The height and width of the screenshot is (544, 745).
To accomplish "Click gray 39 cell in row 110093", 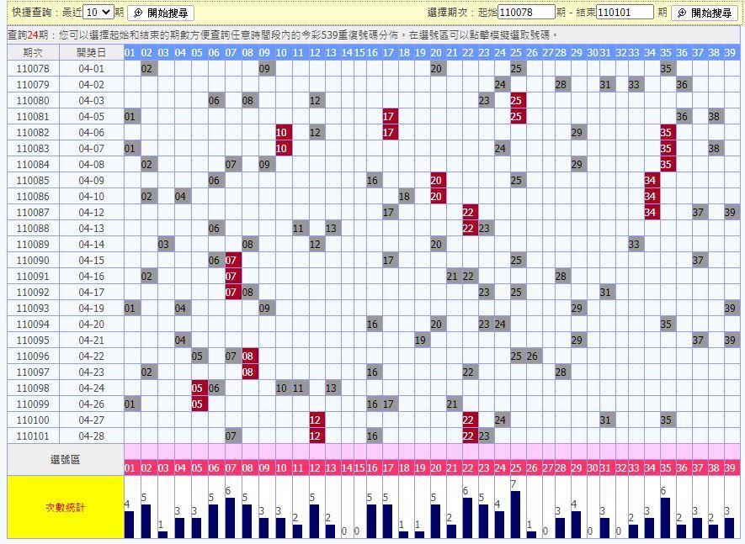I will (731, 308).
